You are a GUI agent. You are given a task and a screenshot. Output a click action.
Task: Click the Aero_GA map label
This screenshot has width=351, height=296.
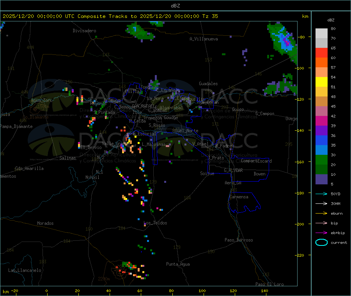click(233, 183)
